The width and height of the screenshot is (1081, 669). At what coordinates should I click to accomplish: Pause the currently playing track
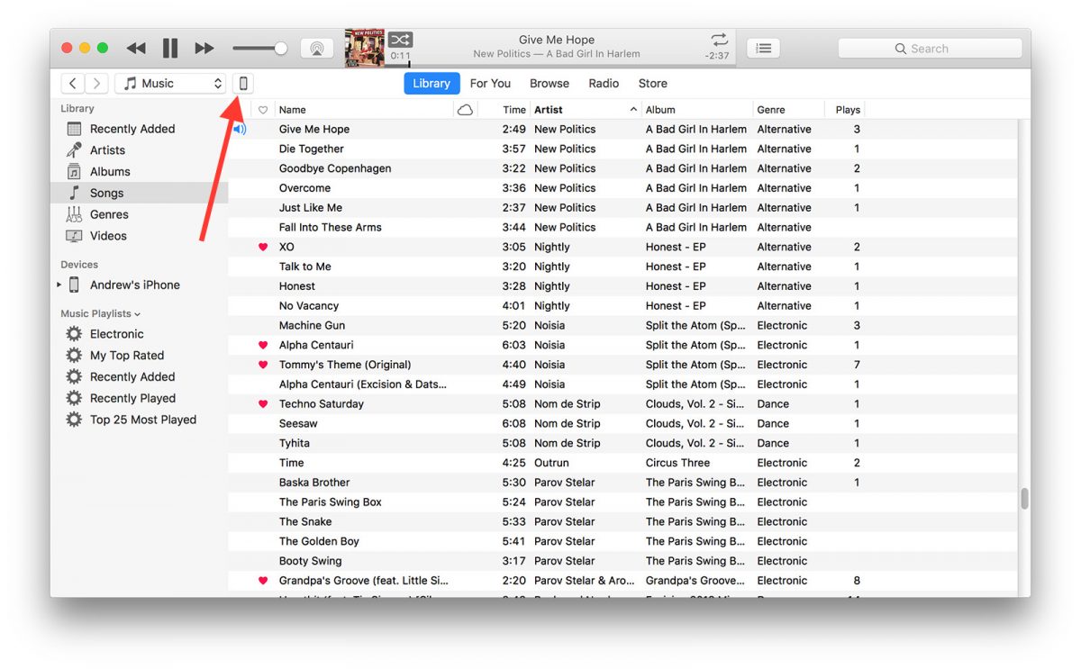click(x=168, y=48)
